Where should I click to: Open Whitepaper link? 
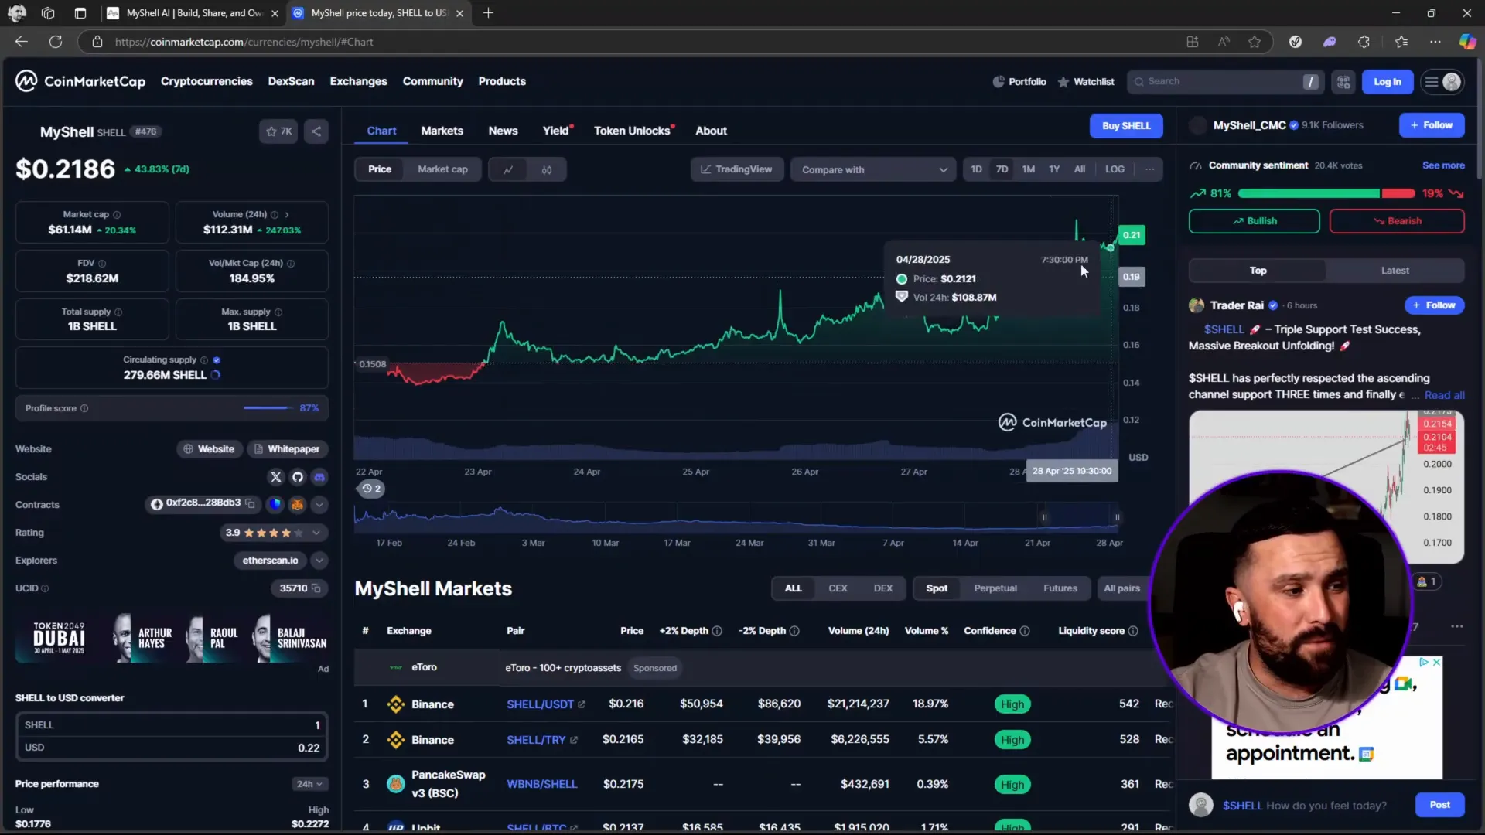[287, 449]
